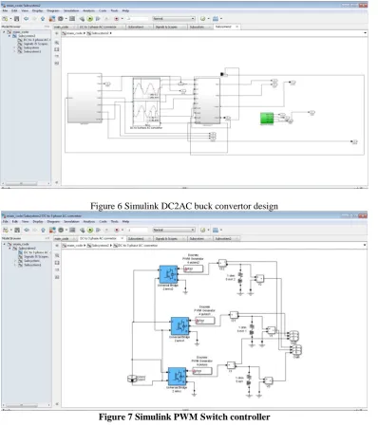Viewport: 378px width, 426px height.
Task: Open simulation mode Normal dropdown in Subsystem2 window
Action: [174, 19]
